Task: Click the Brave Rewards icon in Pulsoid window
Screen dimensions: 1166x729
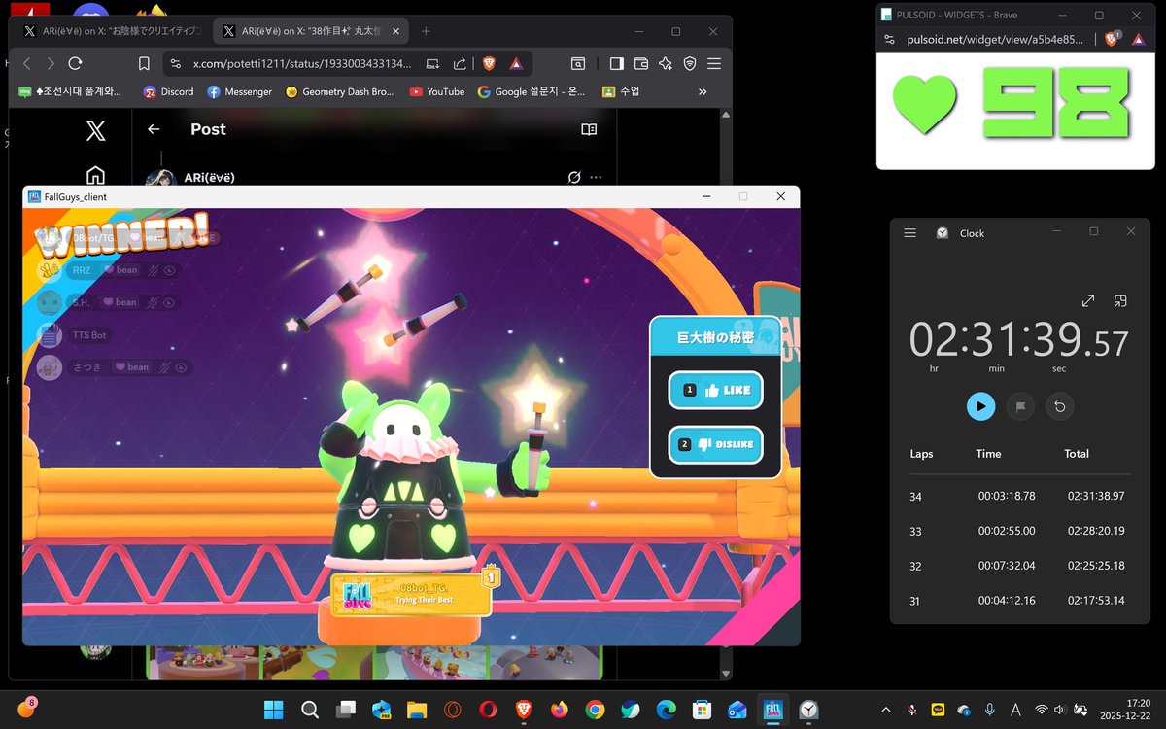Action: click(x=1139, y=40)
